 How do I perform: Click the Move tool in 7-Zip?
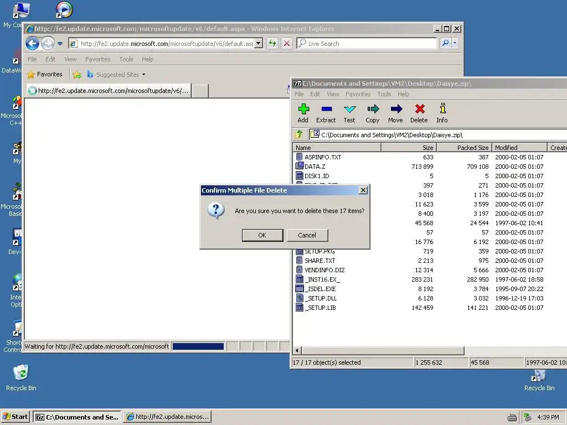click(x=395, y=113)
